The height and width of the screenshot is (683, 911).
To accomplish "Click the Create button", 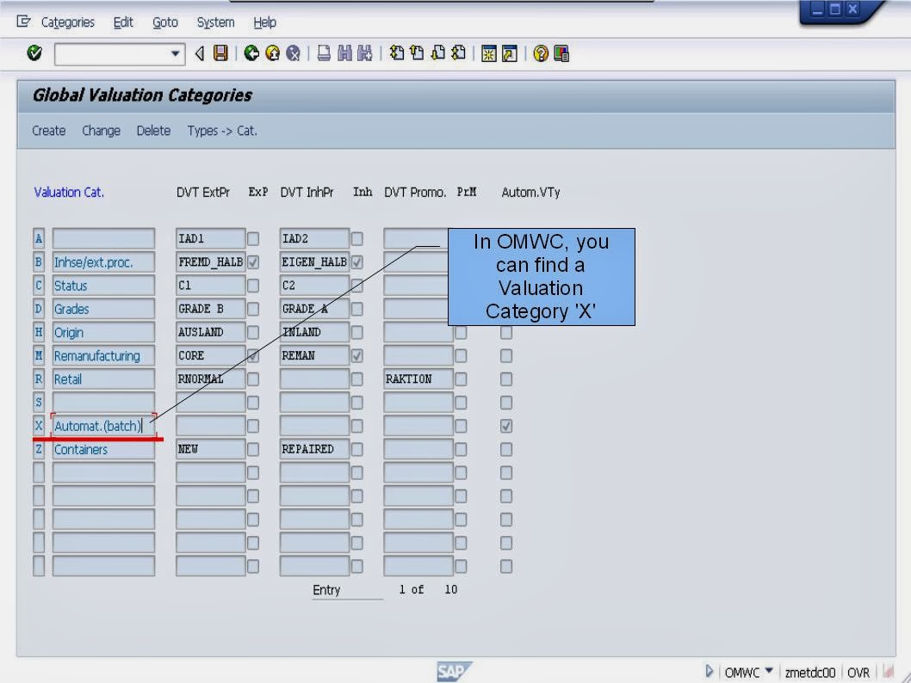I will coord(48,131).
